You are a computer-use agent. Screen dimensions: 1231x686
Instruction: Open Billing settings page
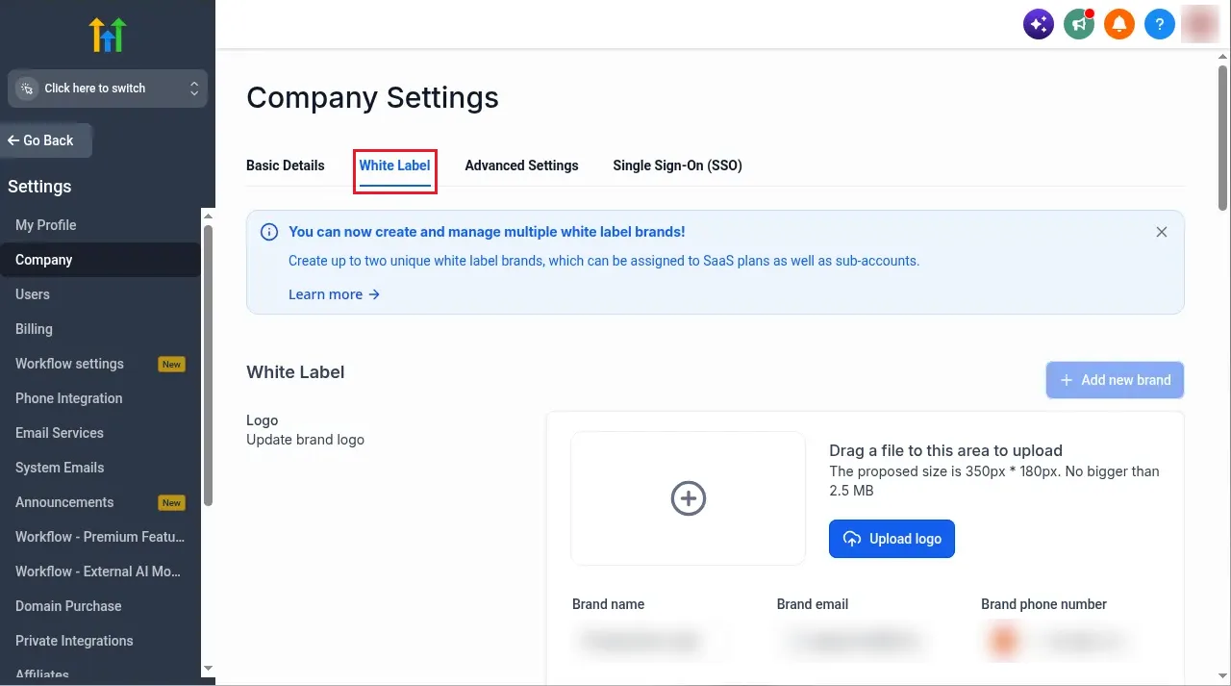pos(100,329)
